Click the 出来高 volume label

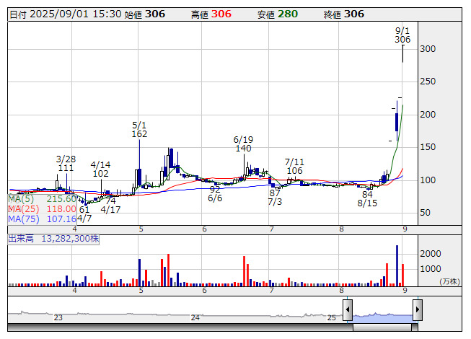53,238
